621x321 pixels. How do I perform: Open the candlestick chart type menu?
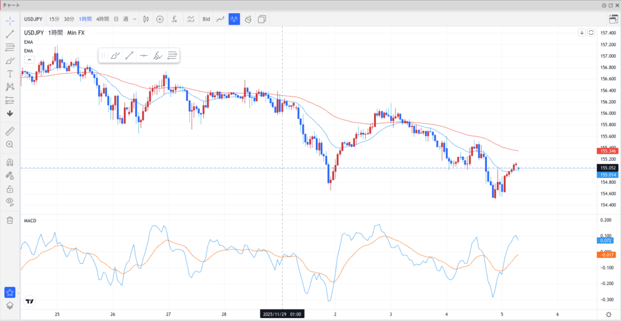coord(146,19)
